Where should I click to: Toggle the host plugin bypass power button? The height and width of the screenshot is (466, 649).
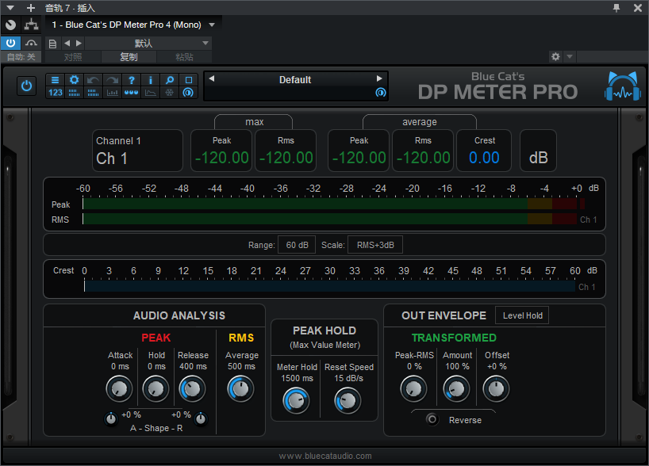[11, 43]
